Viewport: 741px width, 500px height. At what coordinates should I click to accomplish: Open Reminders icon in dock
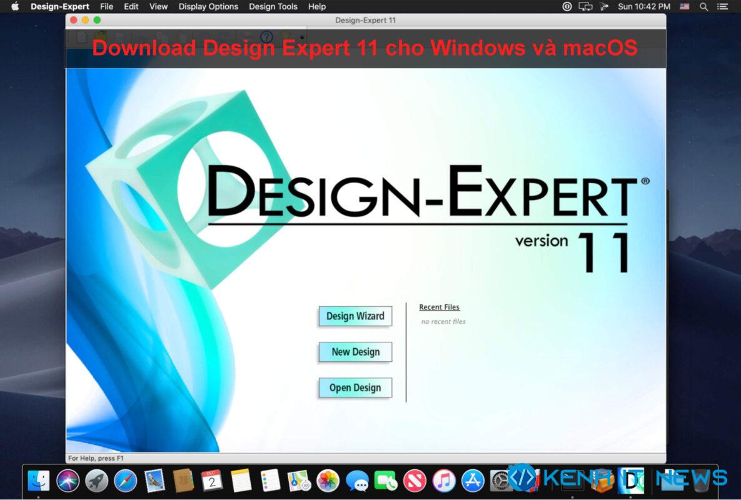[x=270, y=481]
